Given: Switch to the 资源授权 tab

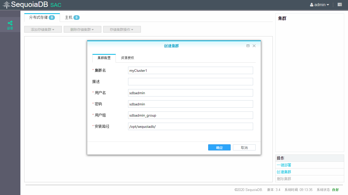Looking at the screenshot, I should [x=127, y=58].
